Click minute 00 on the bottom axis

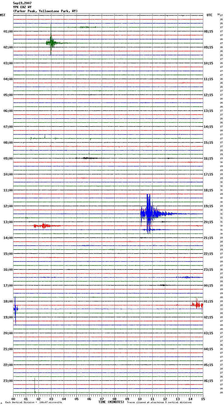point(13,399)
